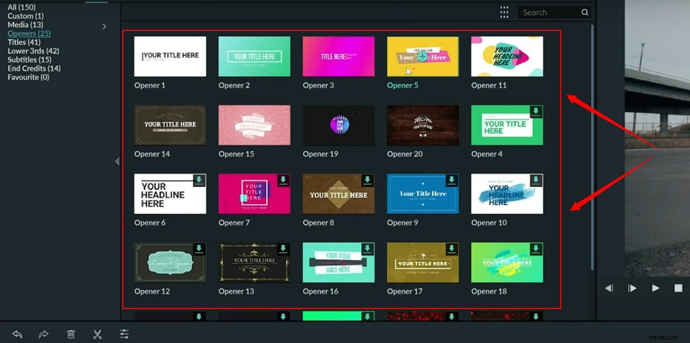
Task: Select the Cut scissors icon
Action: [x=98, y=334]
